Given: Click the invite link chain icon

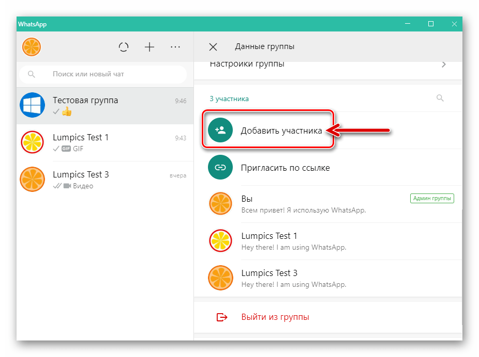Looking at the screenshot, I should (220, 167).
